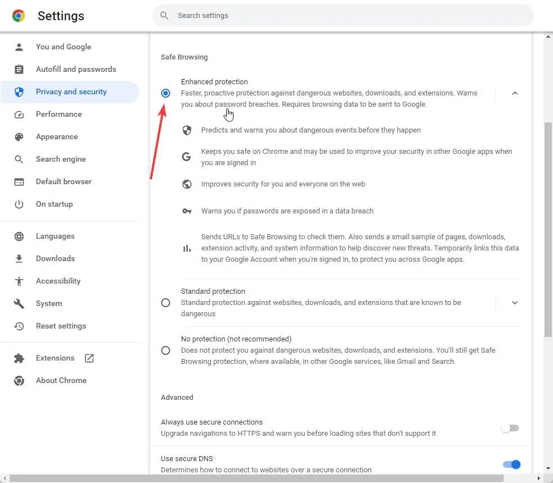Click the restore clock icon for Reset settings
This screenshot has width=553, height=483.
[19, 326]
